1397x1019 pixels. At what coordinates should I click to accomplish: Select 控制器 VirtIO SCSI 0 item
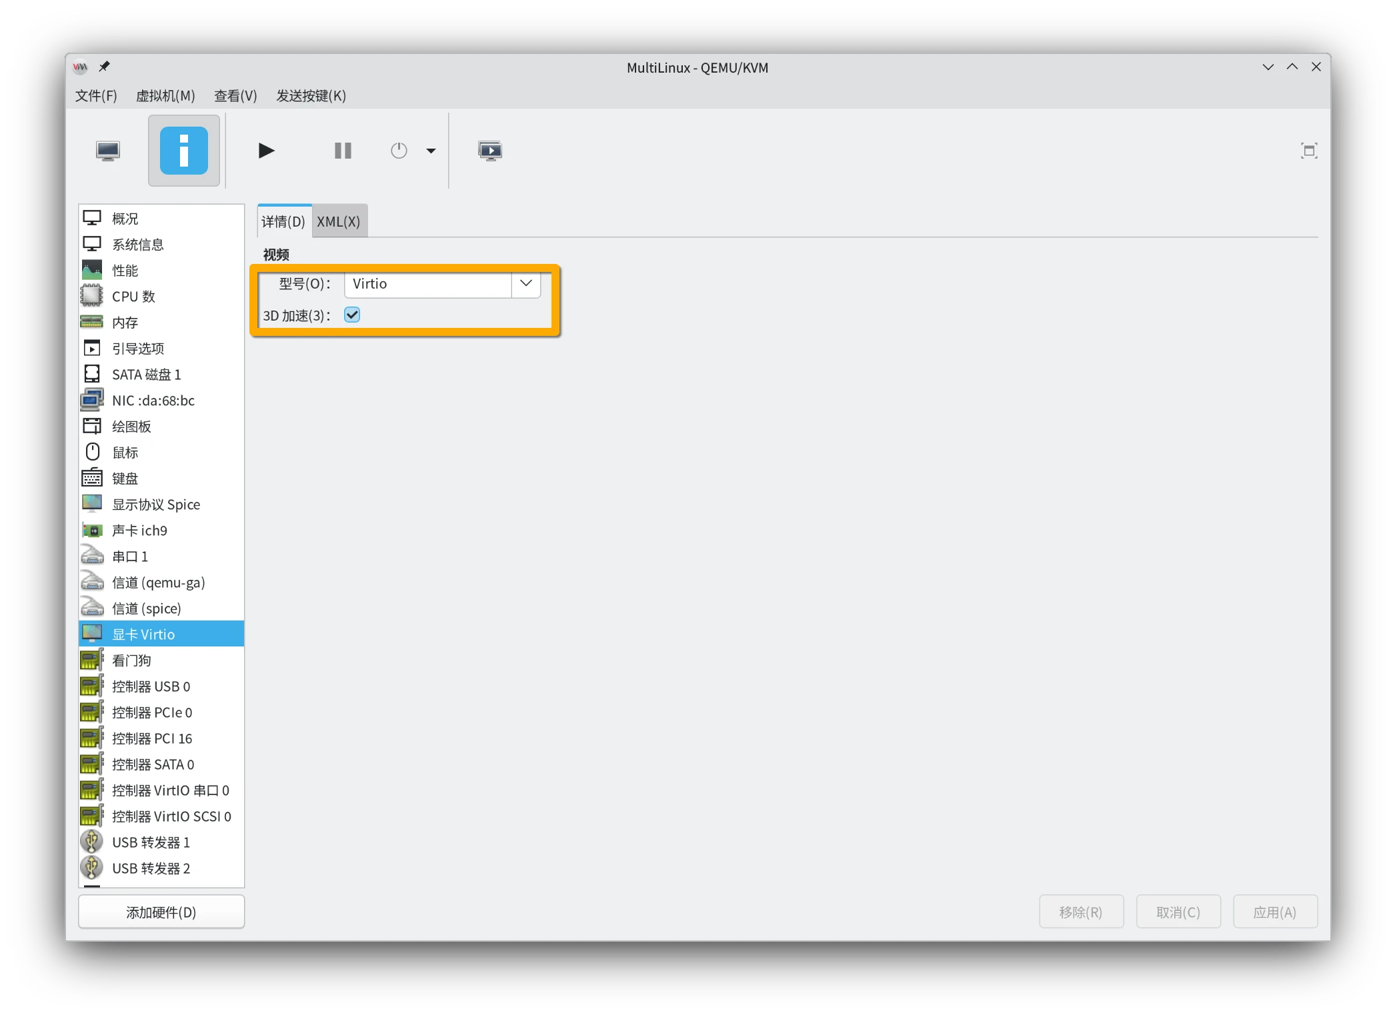[x=161, y=816]
